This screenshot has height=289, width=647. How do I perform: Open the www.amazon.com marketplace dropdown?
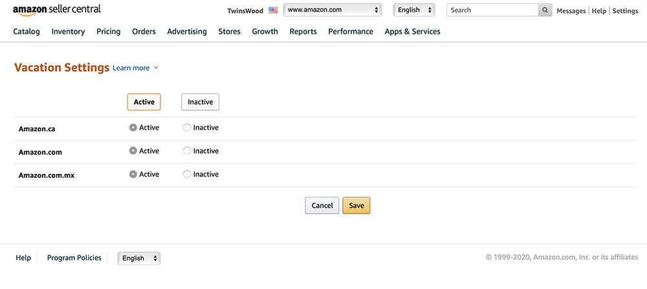[333, 10]
